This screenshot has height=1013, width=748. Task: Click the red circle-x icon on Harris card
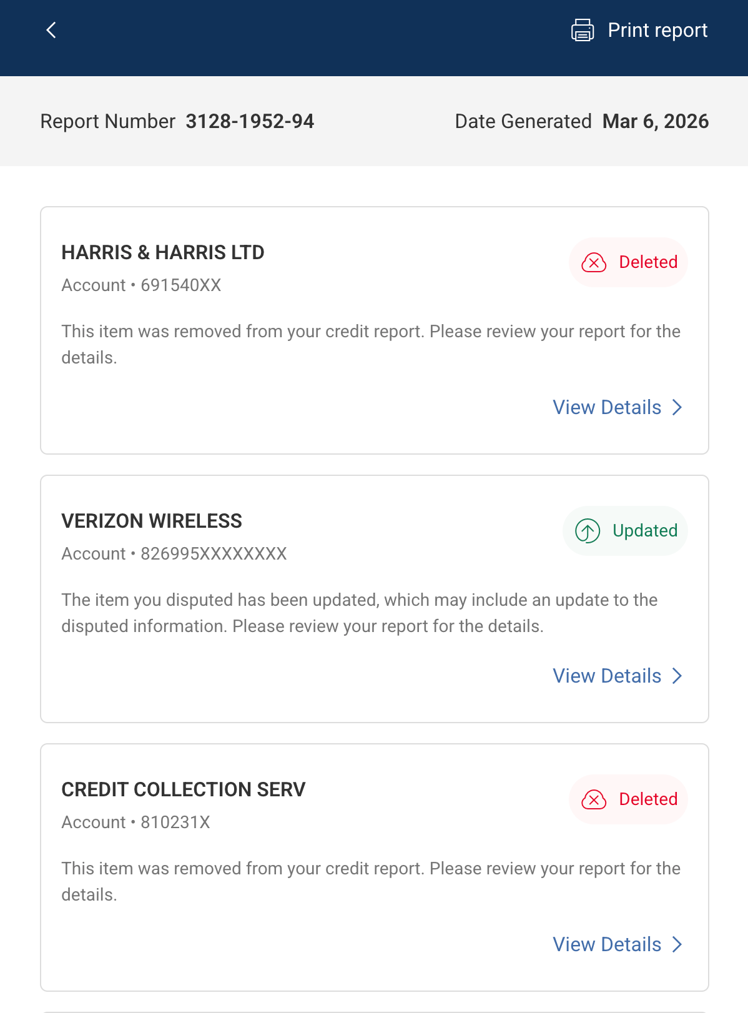coord(594,262)
